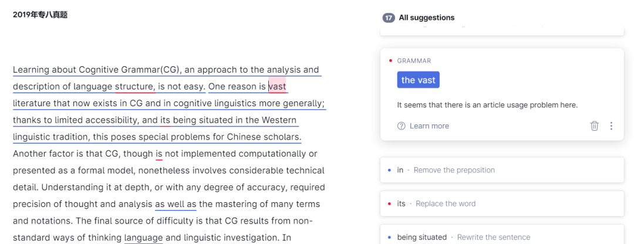
Task: Dismiss the suggestion with the trash icon
Action: 594,126
